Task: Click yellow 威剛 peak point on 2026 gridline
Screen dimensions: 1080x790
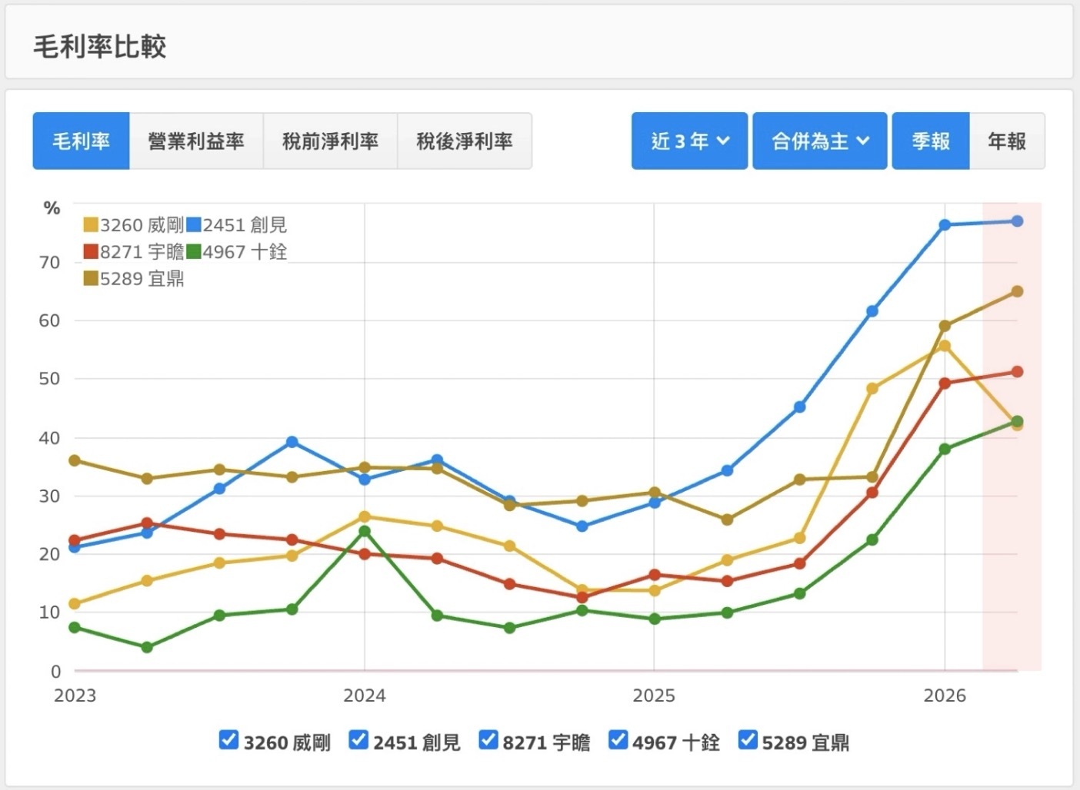Action: 945,346
